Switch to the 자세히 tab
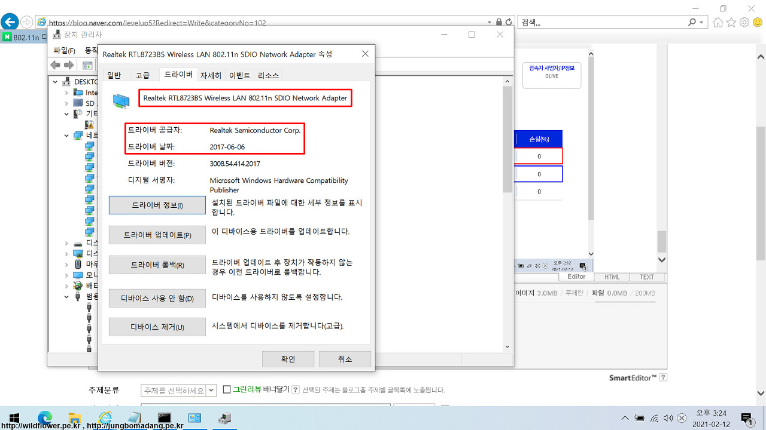 [211, 75]
